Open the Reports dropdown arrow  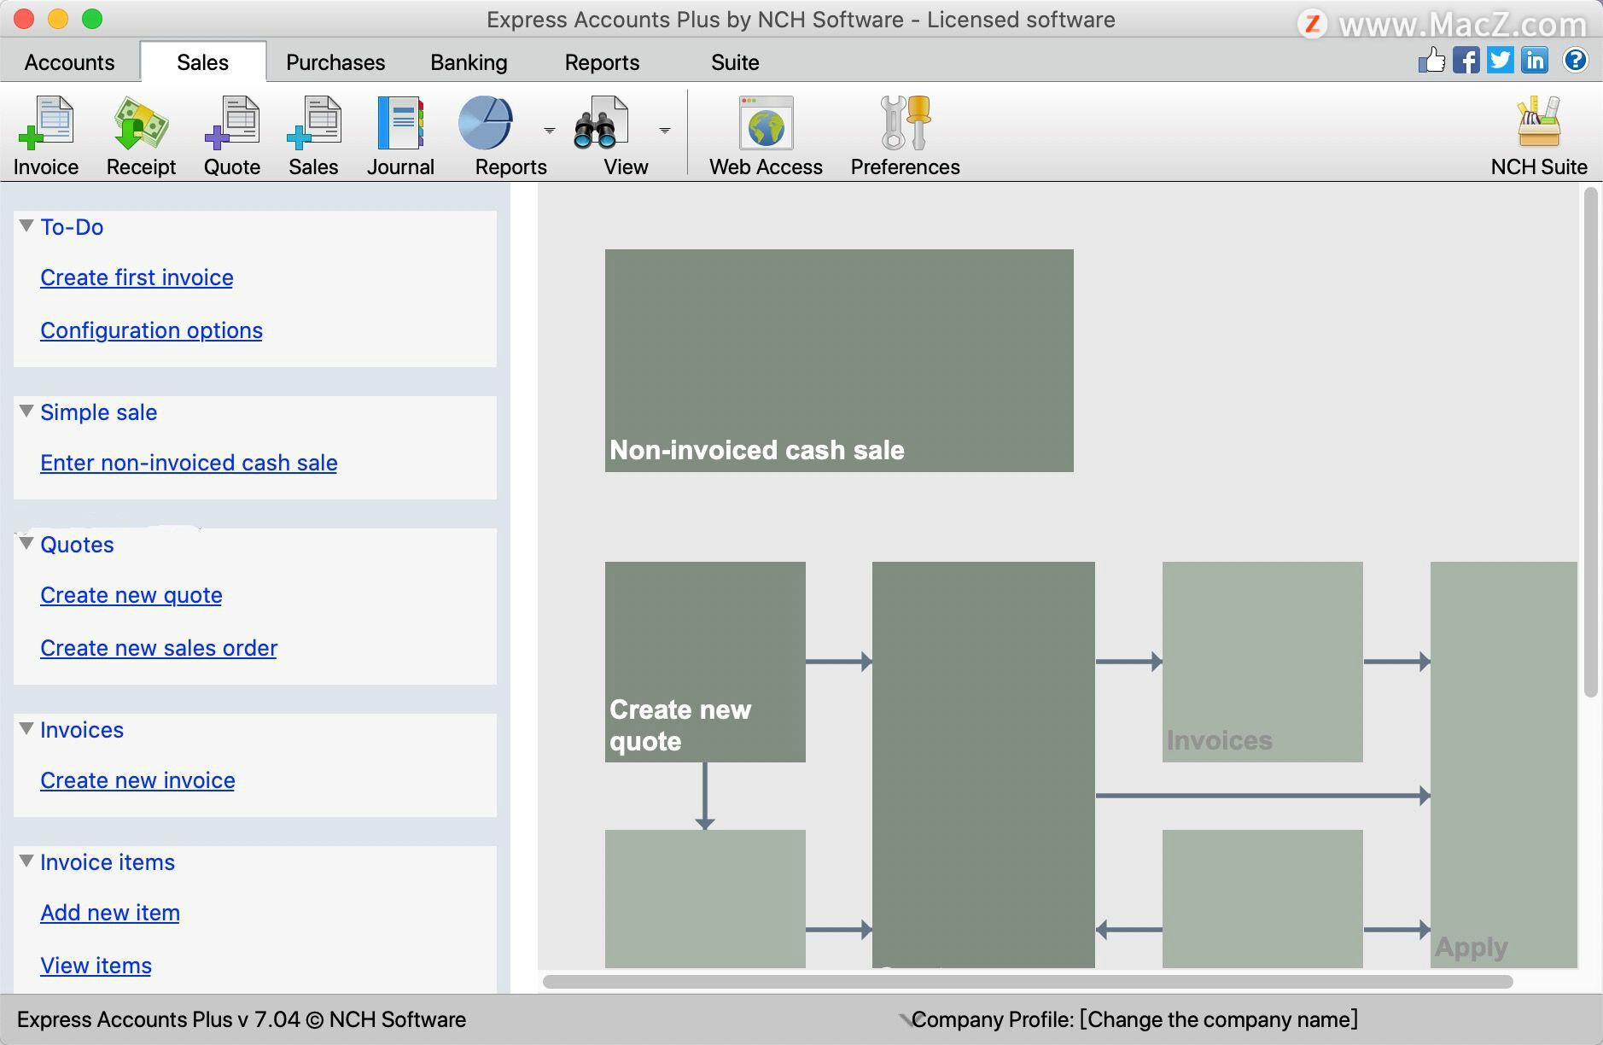[x=550, y=131]
